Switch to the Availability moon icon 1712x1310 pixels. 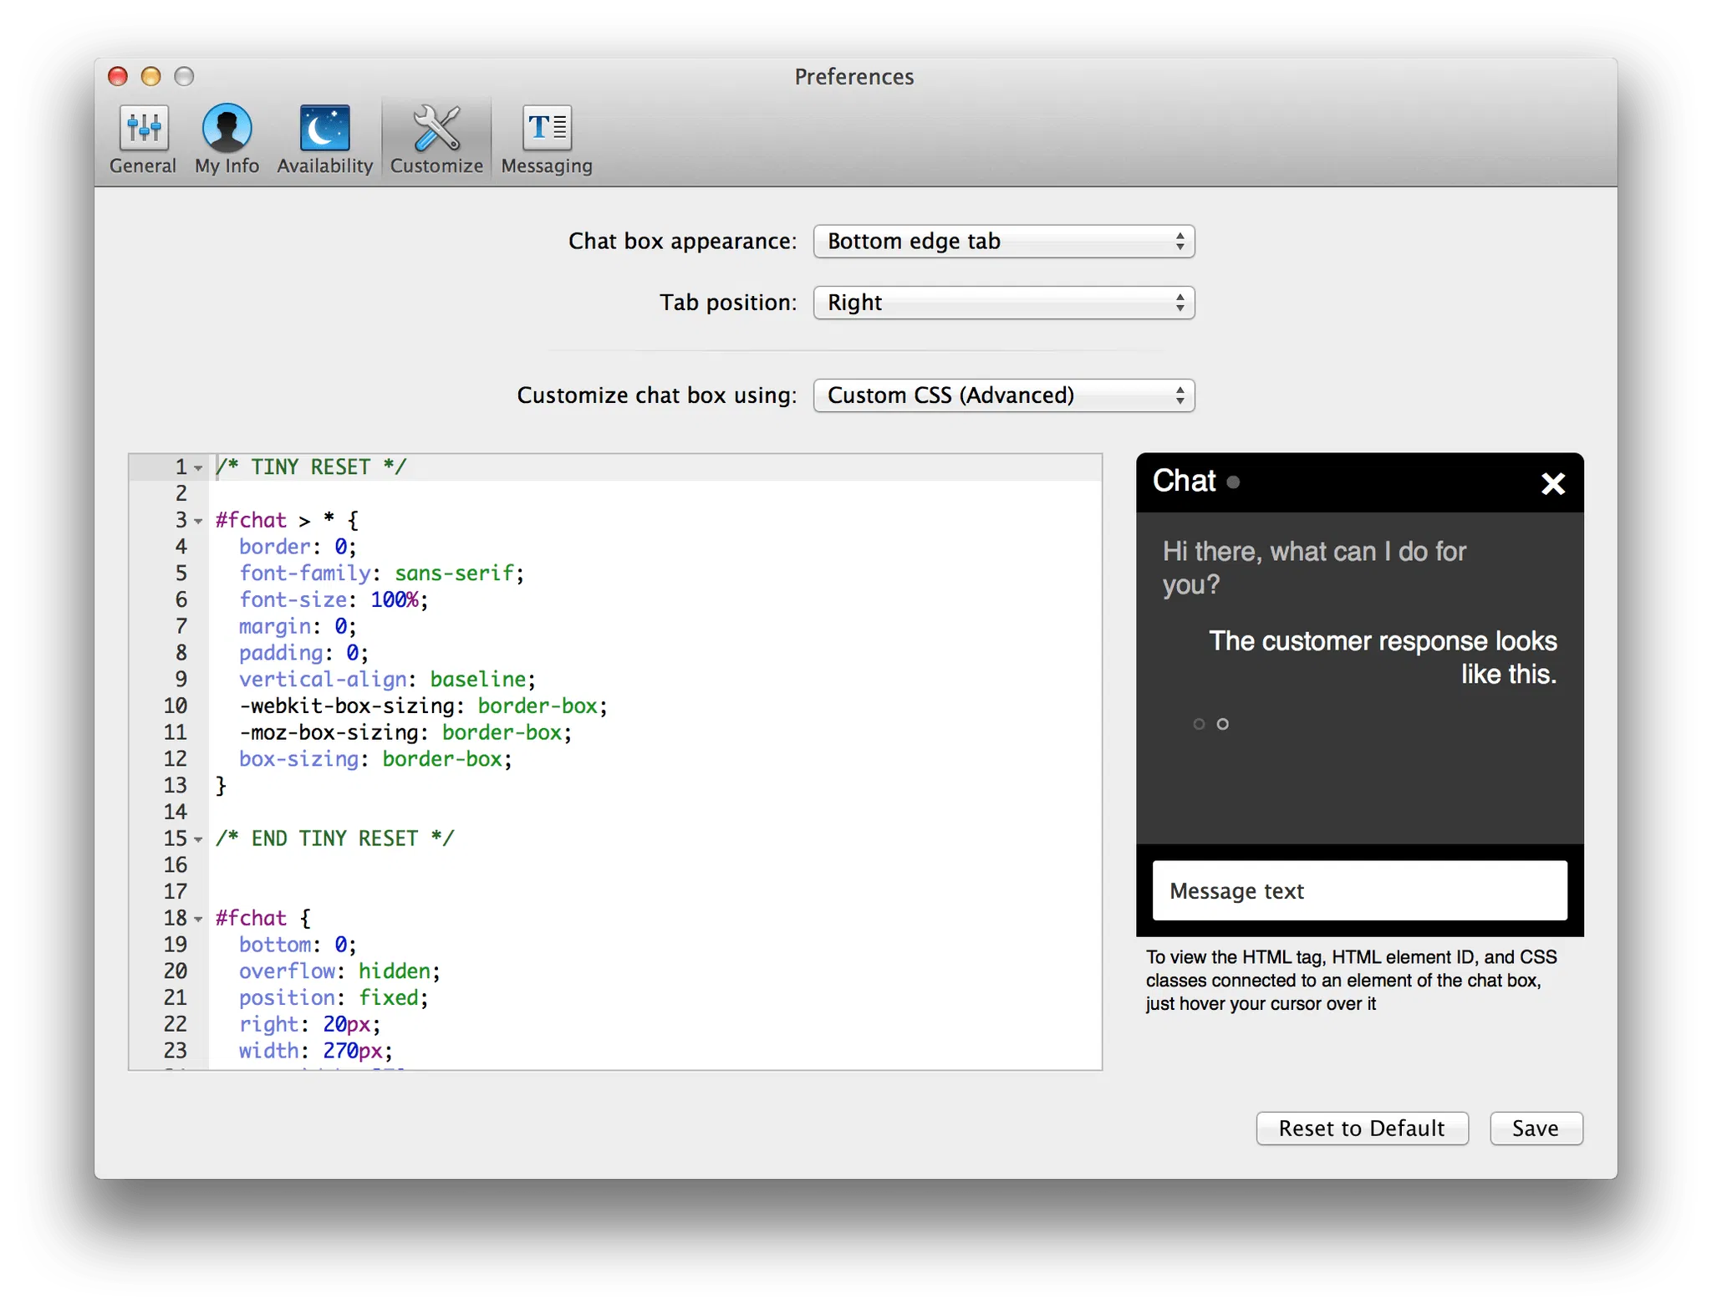click(x=324, y=130)
